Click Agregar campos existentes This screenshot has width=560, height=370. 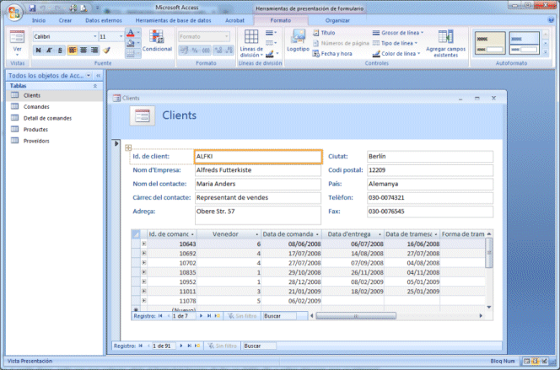click(x=445, y=44)
